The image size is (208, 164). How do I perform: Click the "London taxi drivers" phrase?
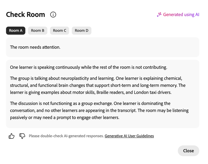click(x=152, y=92)
